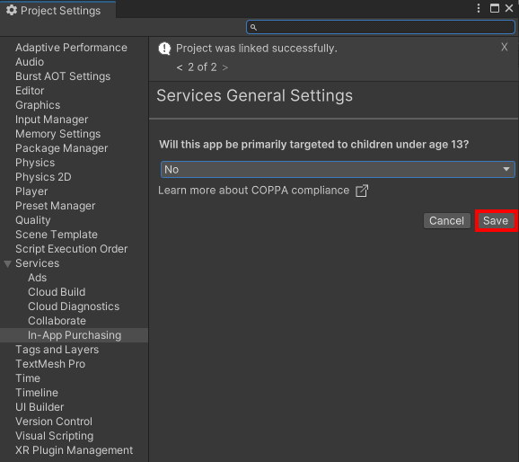The image size is (519, 462).
Task: Select Burst AOT Settings
Action: pos(63,76)
